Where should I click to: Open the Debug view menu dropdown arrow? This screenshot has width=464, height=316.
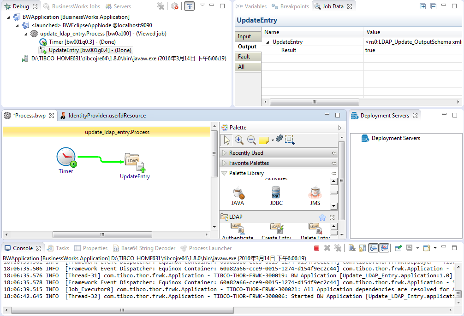pyautogui.click(x=202, y=5)
